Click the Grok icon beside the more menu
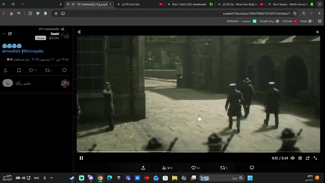This screenshot has height=183, width=325. click(10, 34)
